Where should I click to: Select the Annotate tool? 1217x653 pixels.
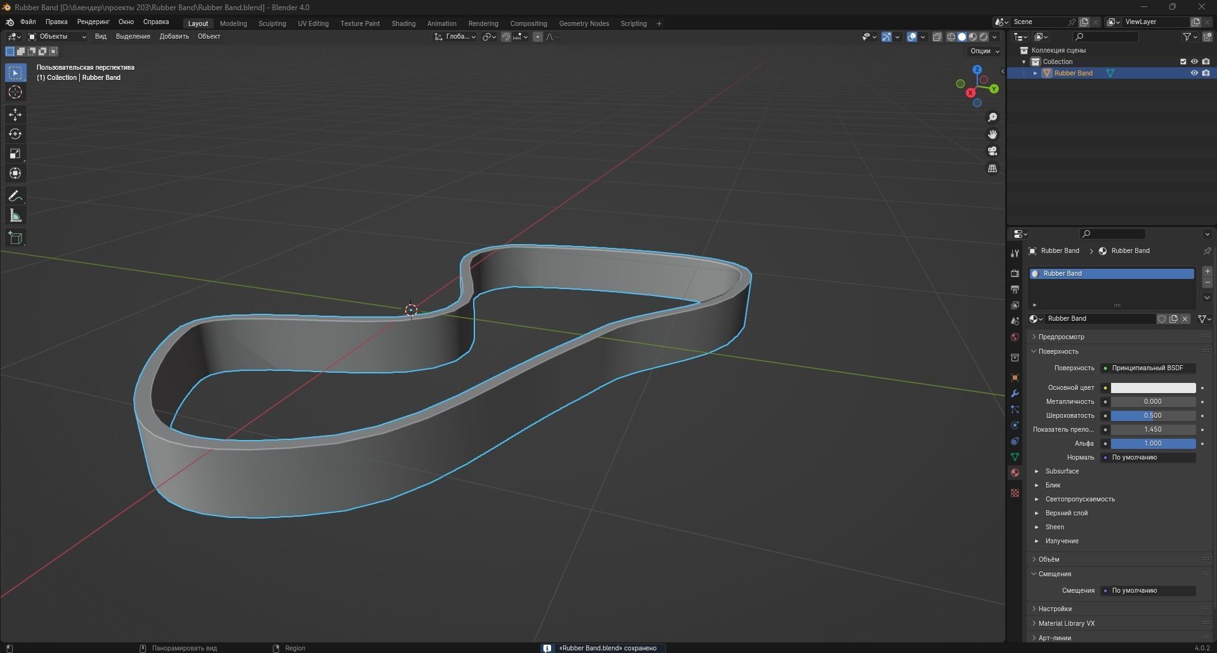click(16, 197)
